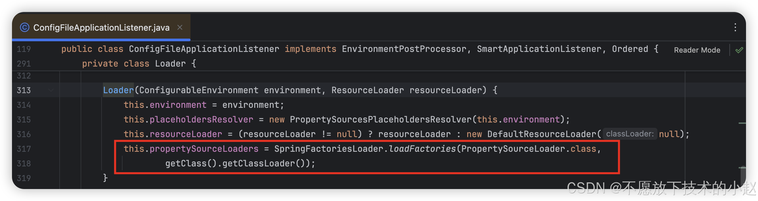The height and width of the screenshot is (201, 758).
Task: Click the sticky line private class Loader
Action: click(139, 64)
